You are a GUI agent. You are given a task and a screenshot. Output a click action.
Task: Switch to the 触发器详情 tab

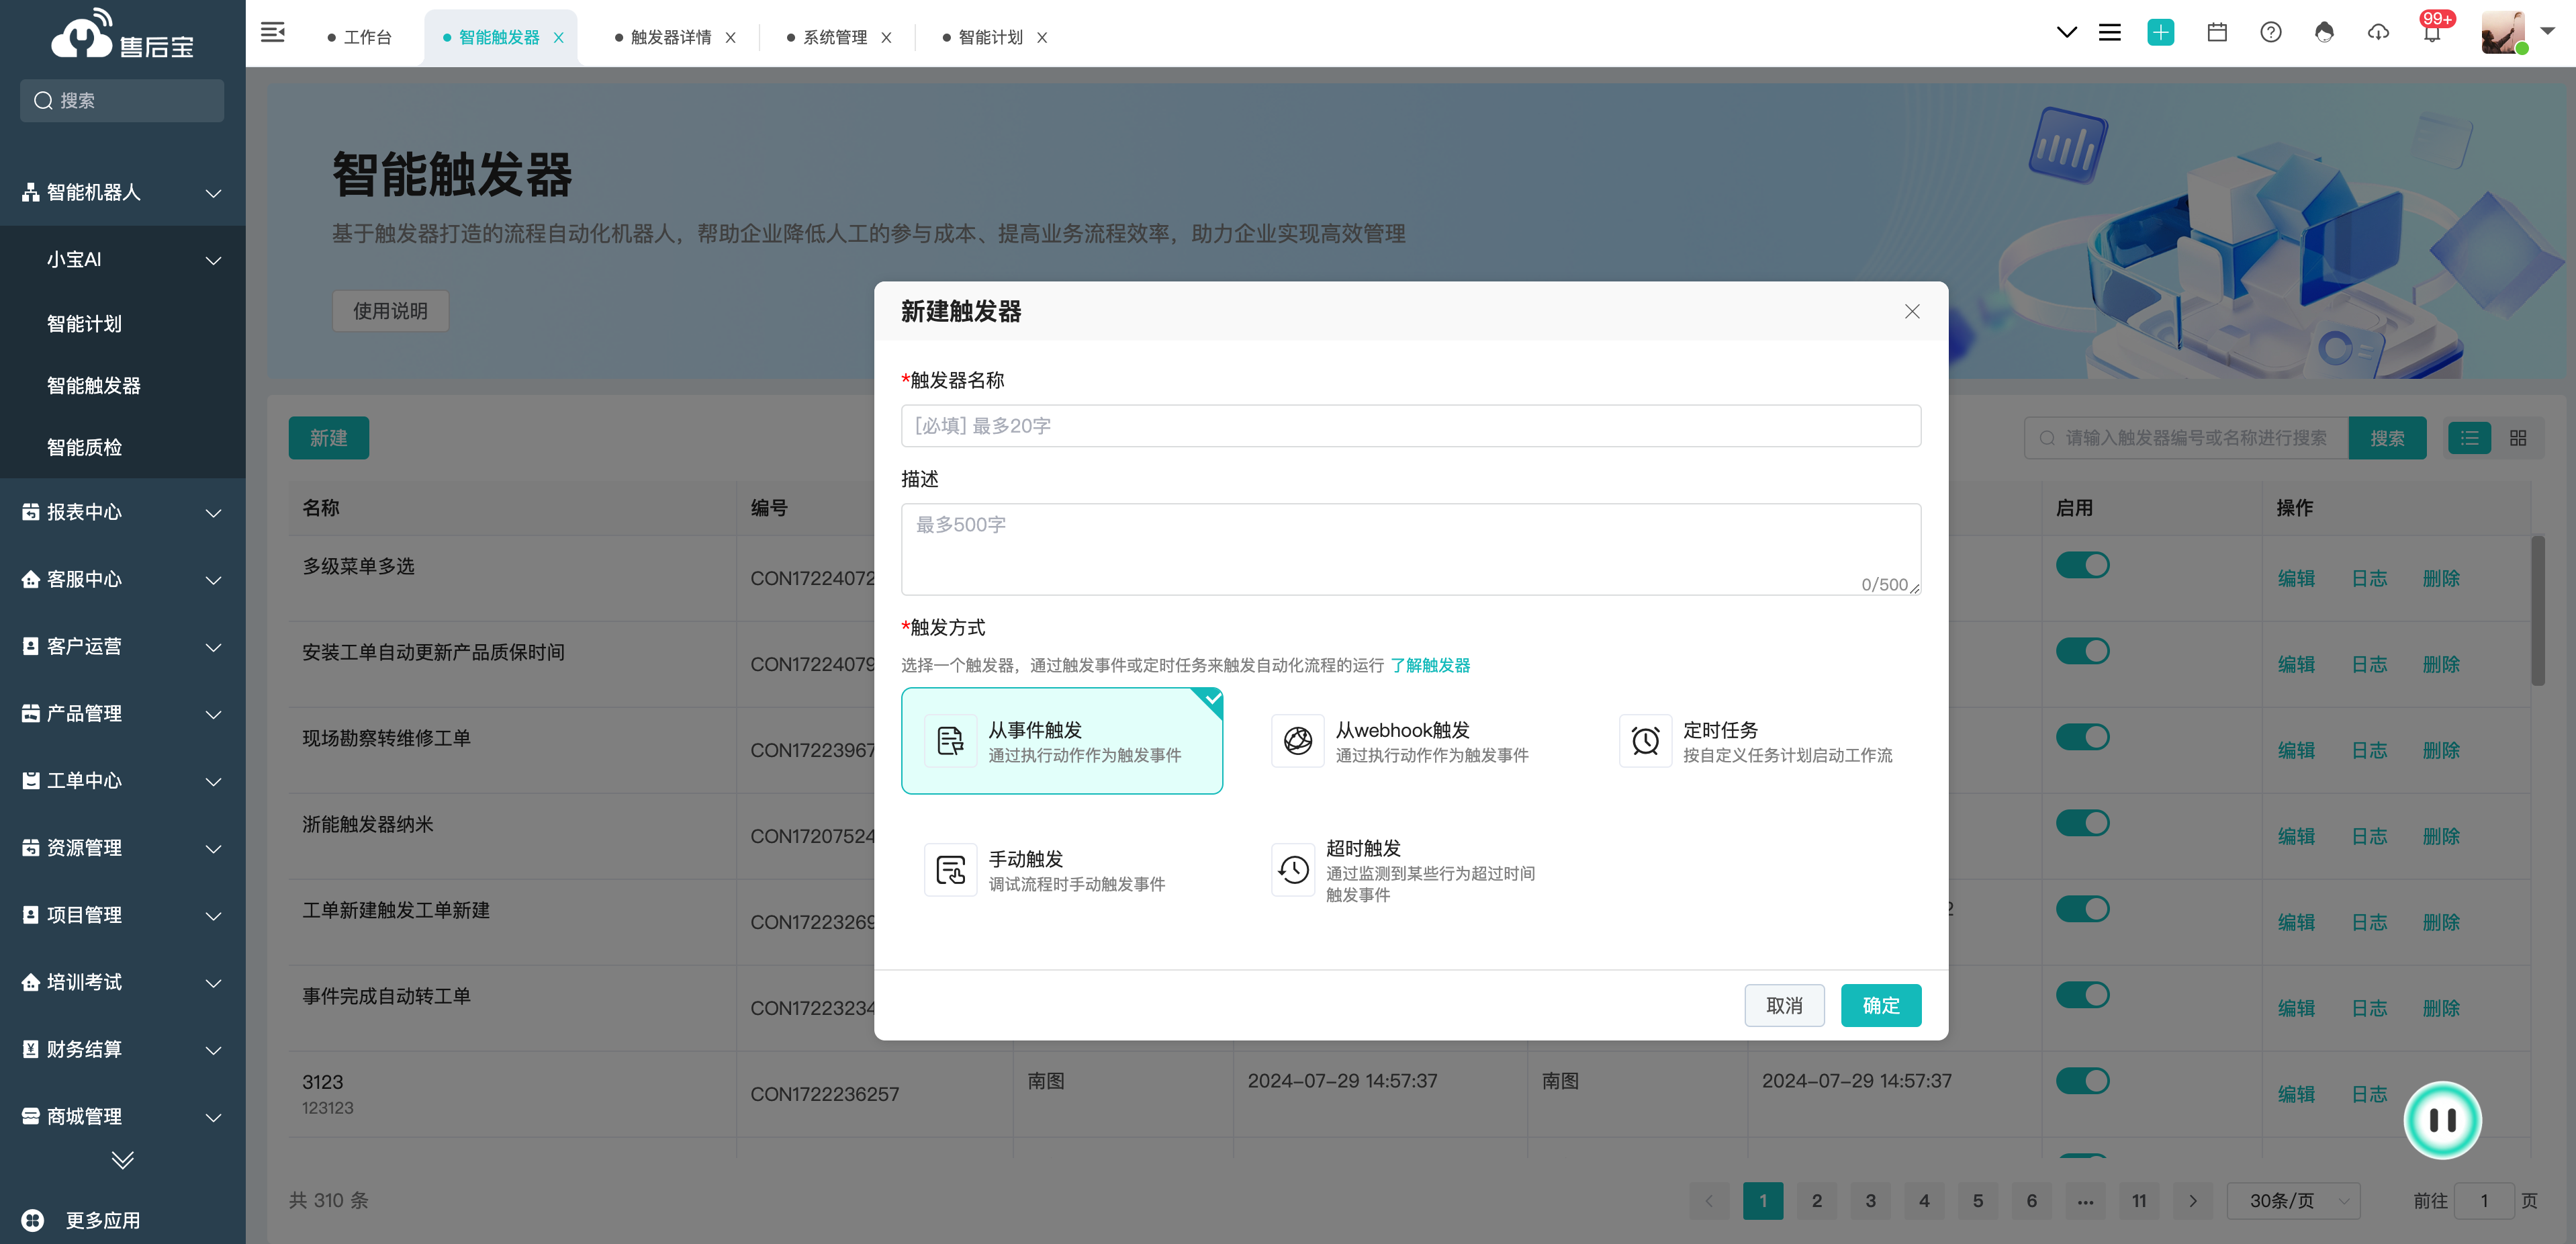click(x=662, y=38)
